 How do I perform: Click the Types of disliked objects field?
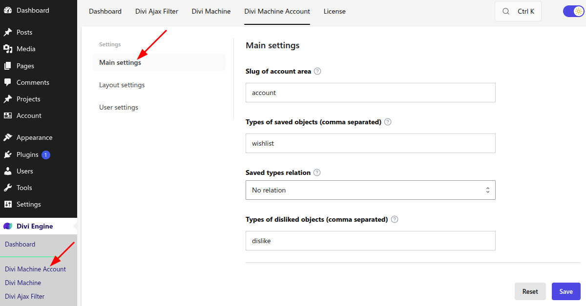coord(371,241)
